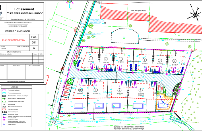Click the 'BET HYDRAULIQUE' box label
Screen dimensions: 202x131
click(x=34, y=65)
